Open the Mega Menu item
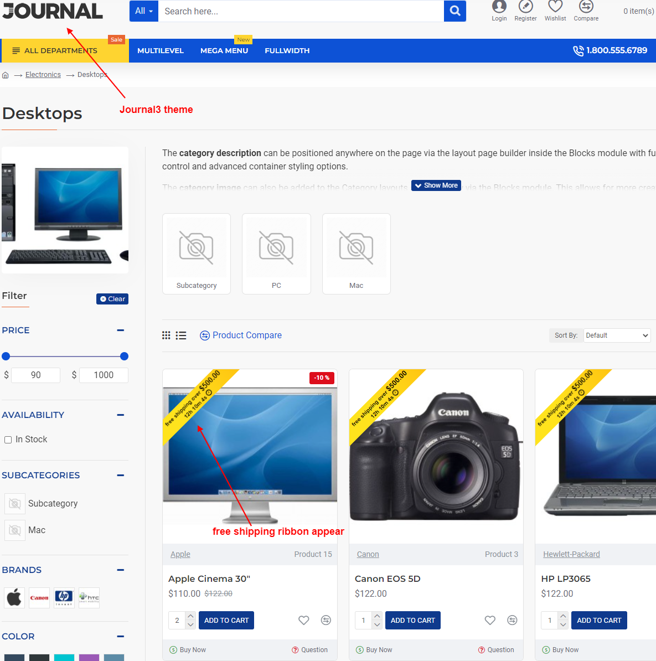Viewport: 656px width, 661px height. (224, 50)
